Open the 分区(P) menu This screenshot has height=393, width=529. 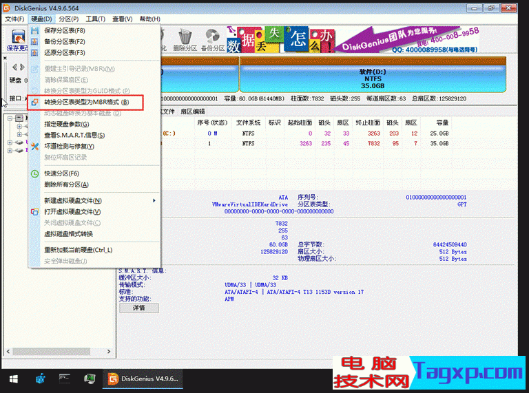pyautogui.click(x=68, y=19)
